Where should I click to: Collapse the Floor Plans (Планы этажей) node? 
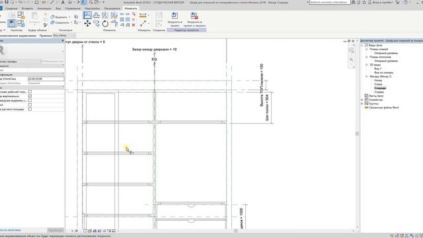coord(367,50)
